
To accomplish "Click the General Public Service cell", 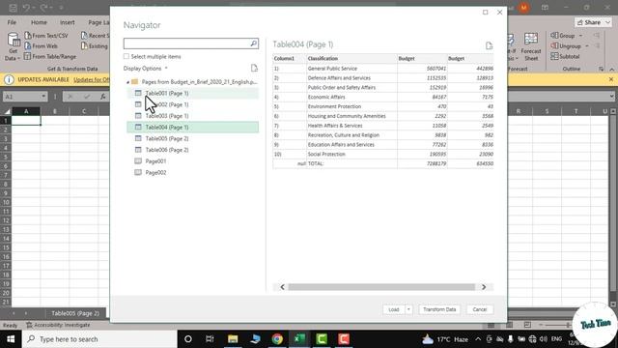I will (351, 69).
